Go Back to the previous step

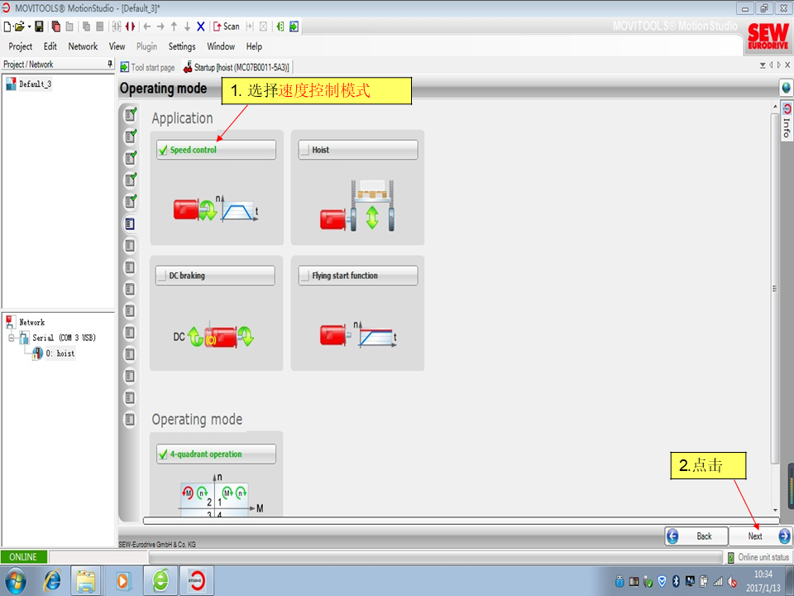click(696, 536)
